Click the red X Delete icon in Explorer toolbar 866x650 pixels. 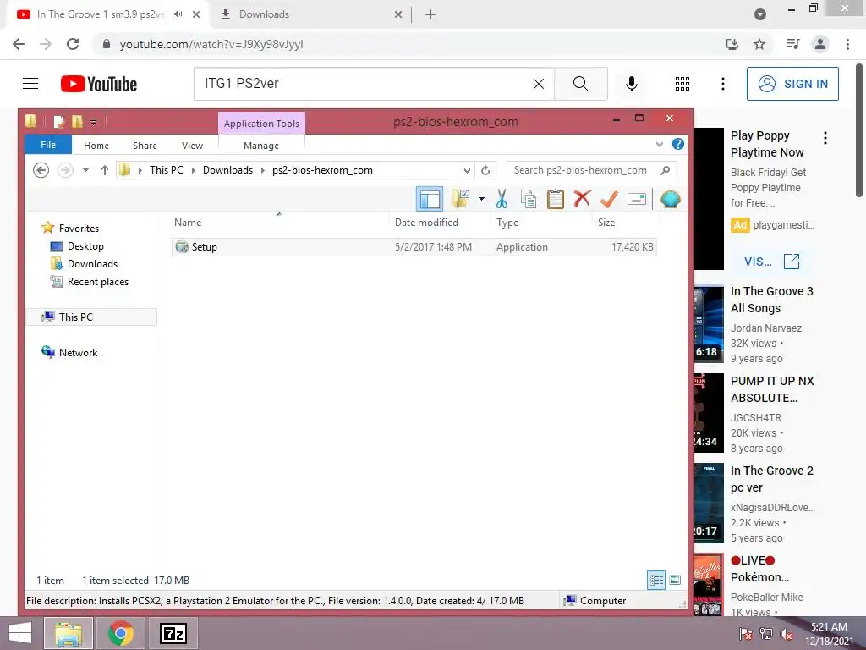(x=582, y=199)
